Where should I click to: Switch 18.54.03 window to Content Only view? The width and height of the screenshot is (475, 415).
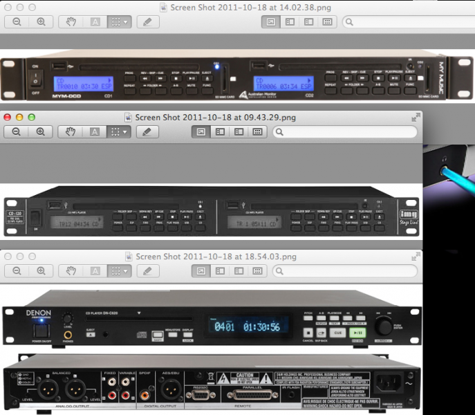(201, 271)
